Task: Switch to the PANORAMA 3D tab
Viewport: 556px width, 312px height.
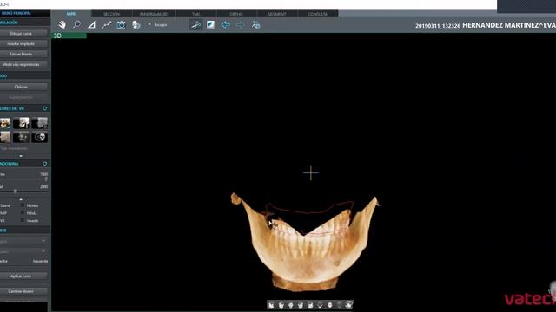Action: 154,14
